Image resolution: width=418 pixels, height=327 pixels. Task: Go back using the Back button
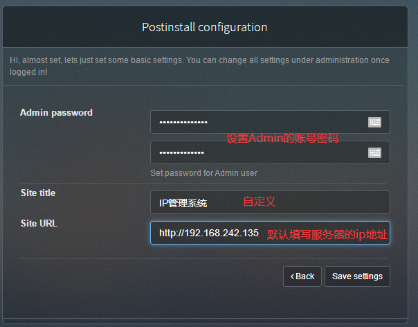[x=302, y=276]
